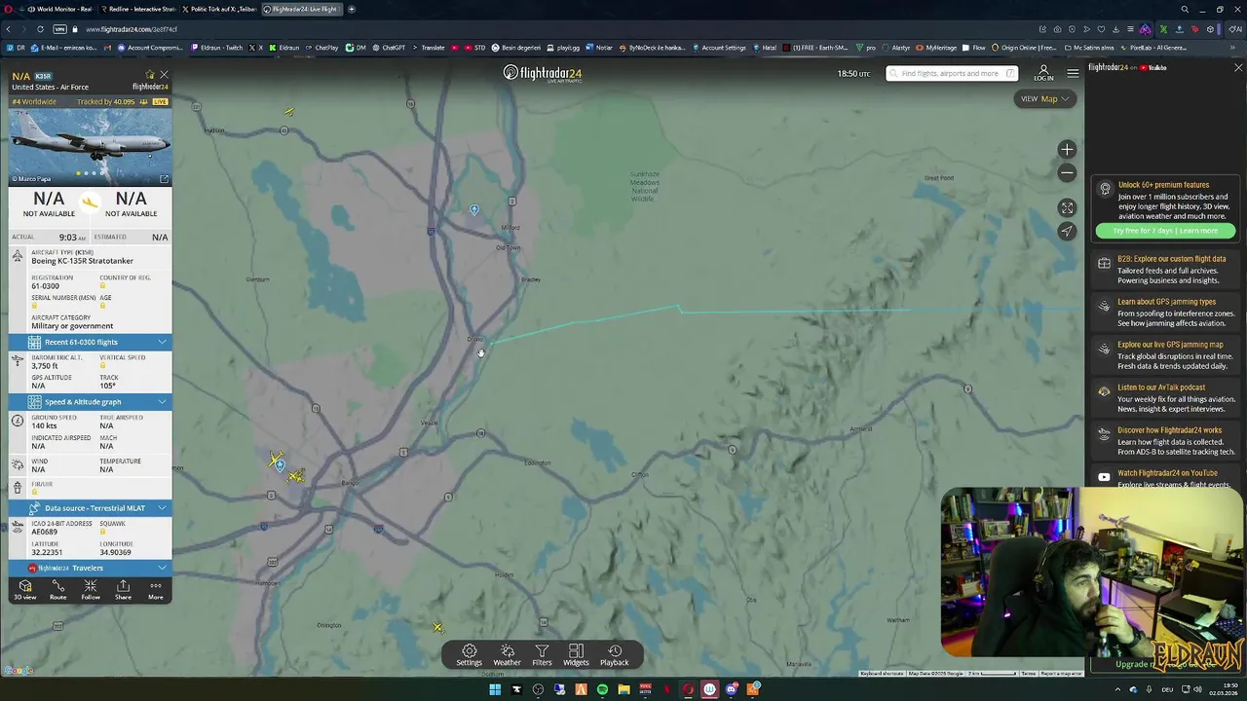Image resolution: width=1247 pixels, height=701 pixels.
Task: Open aircraft photo in external link
Action: click(x=164, y=179)
